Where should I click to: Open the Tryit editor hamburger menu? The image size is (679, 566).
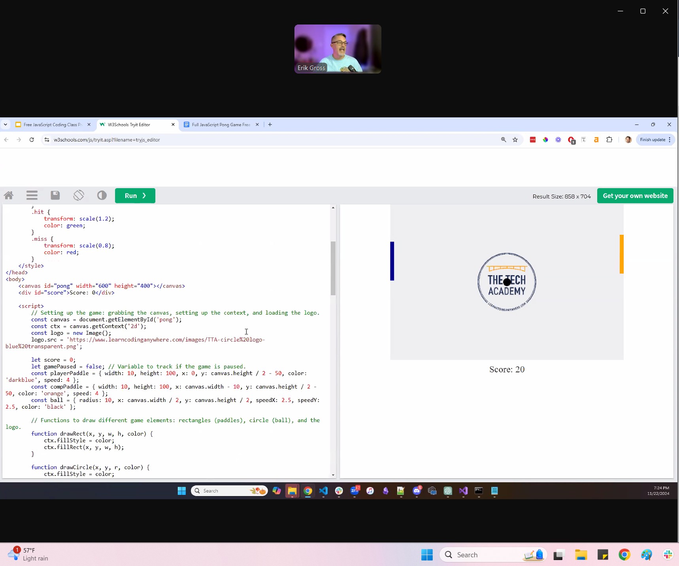tap(32, 195)
